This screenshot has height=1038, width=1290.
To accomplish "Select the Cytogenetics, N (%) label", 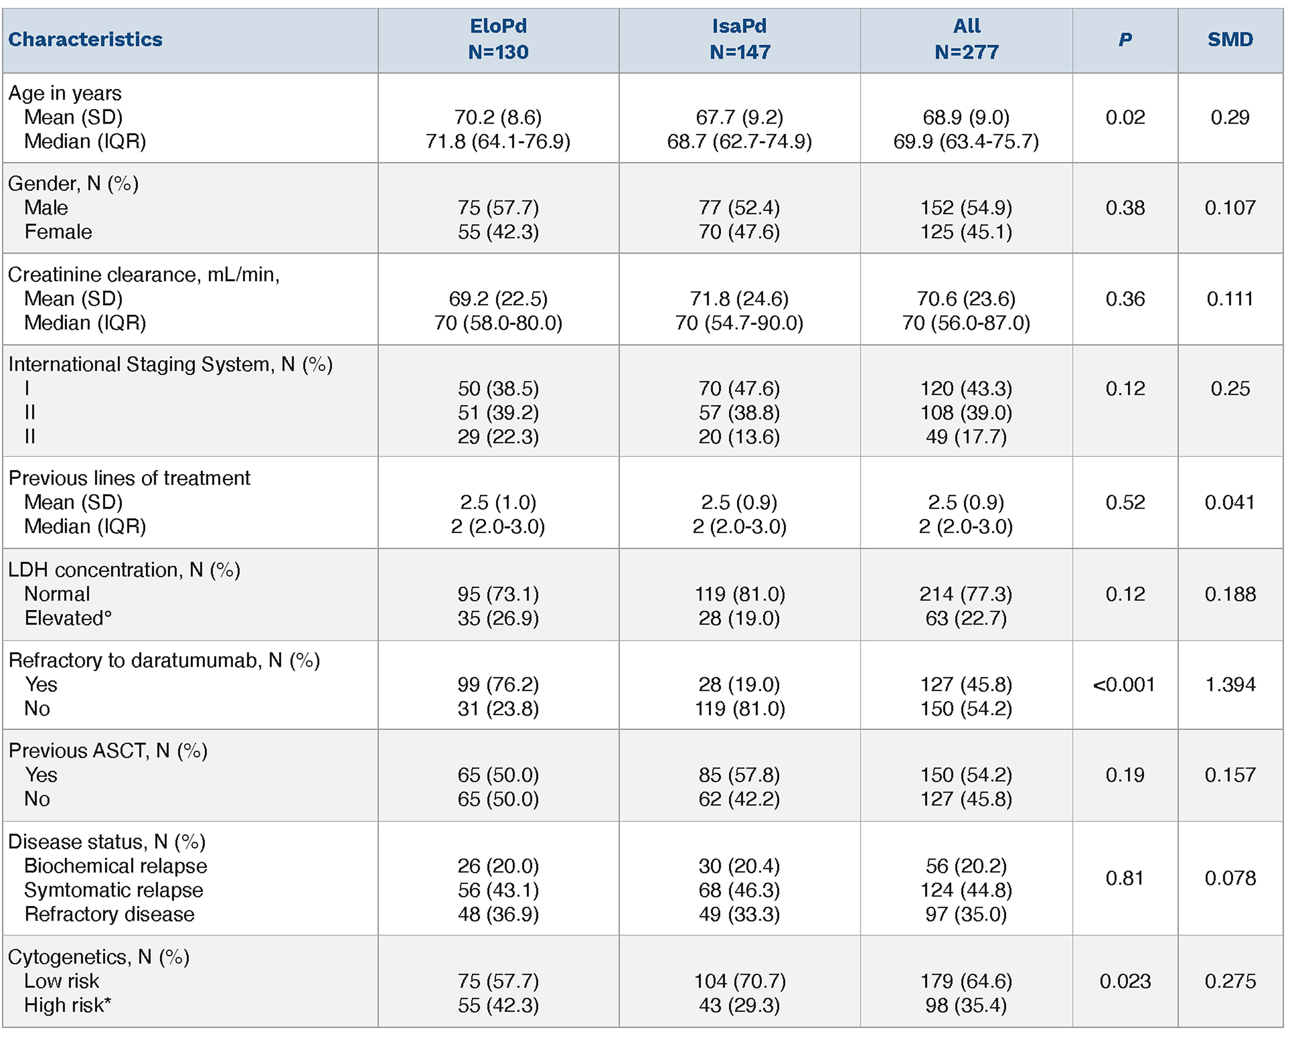I will tap(99, 956).
